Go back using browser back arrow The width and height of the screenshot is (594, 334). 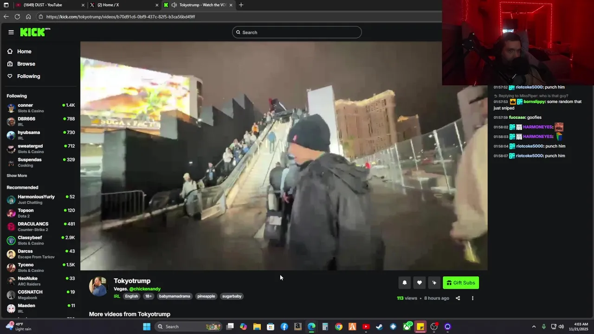point(6,16)
